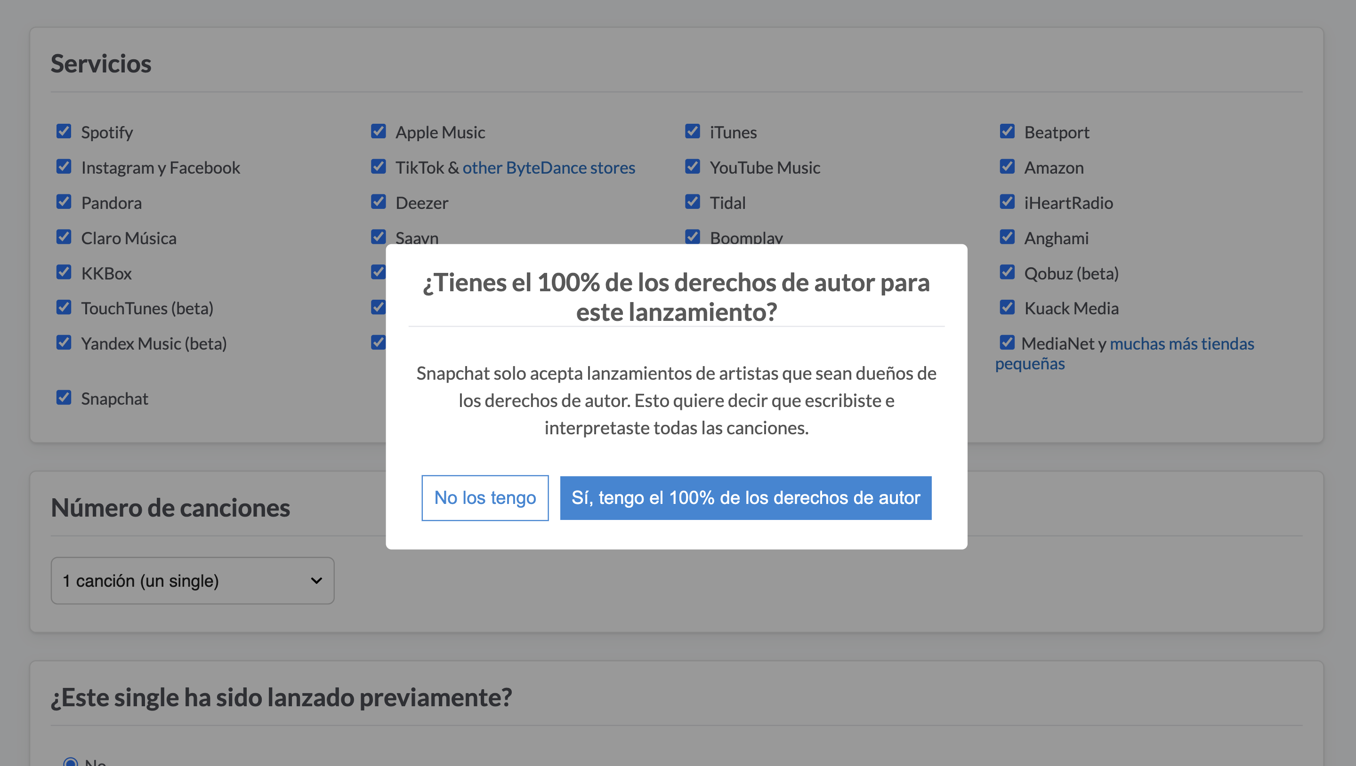
Task: Click the 'YouTube Music' label text
Action: (x=765, y=168)
